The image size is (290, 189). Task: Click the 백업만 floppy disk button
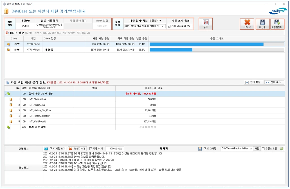[x=262, y=24]
